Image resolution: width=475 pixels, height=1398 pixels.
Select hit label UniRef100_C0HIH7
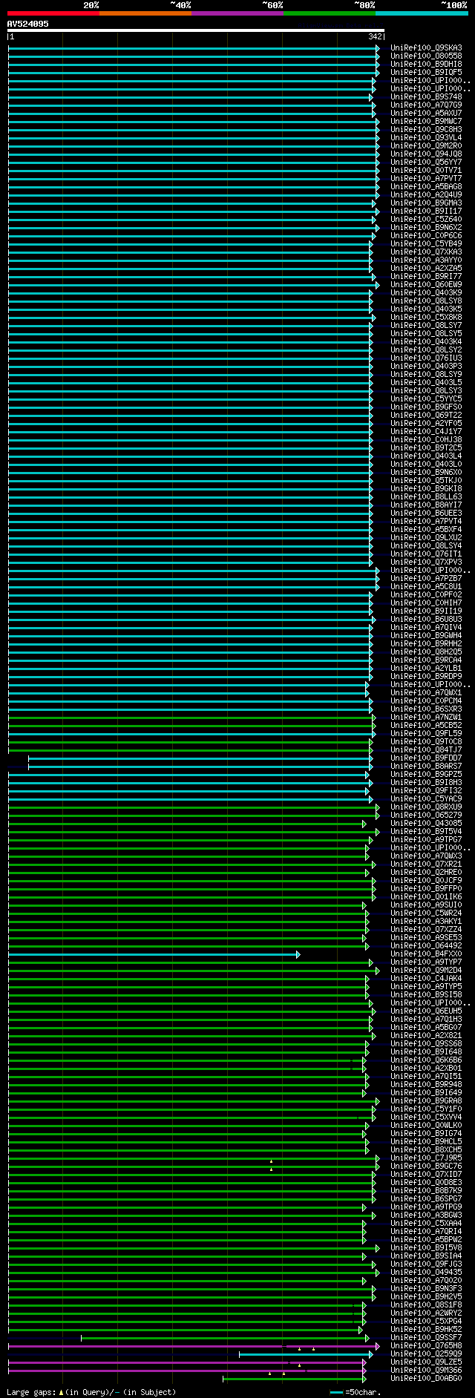pos(426,603)
